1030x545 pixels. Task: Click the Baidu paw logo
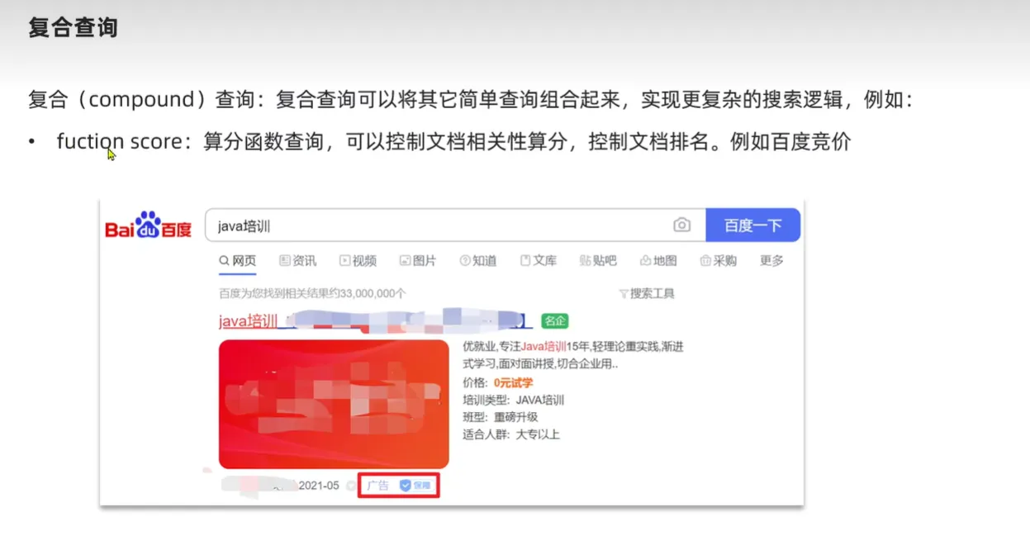pos(149,225)
